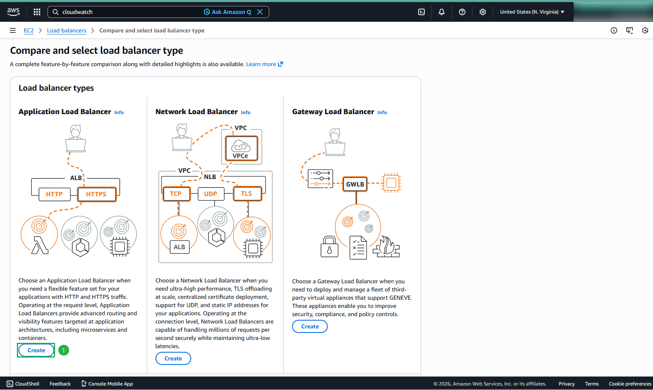Launch CloudShell from the top bar icon
The image size is (653, 390).
[x=421, y=12]
